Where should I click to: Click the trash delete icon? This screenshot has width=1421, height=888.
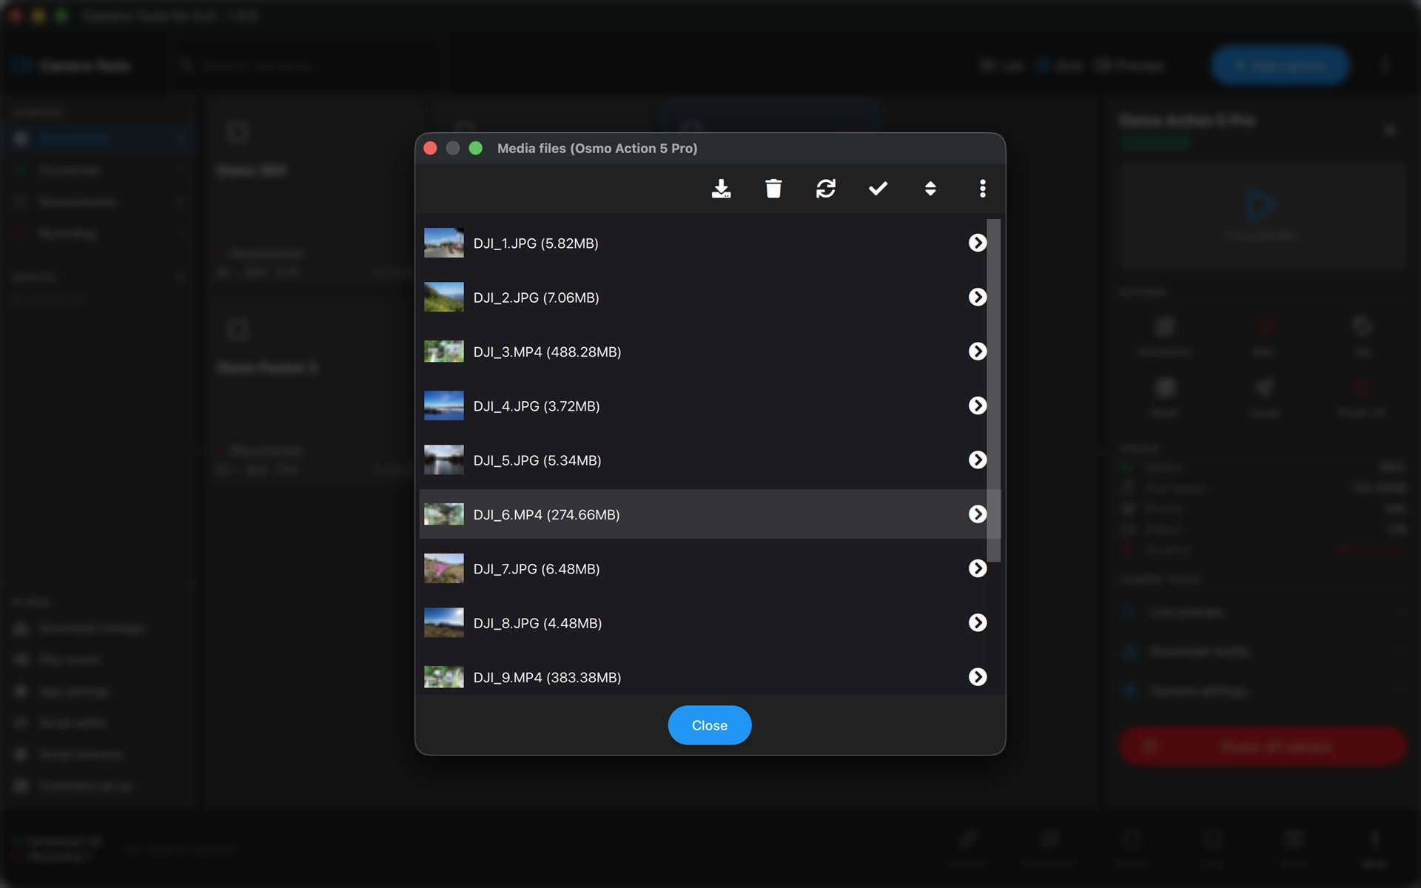[x=773, y=189]
